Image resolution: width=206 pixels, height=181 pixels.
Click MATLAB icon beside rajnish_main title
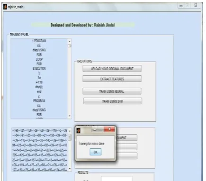point(5,7)
